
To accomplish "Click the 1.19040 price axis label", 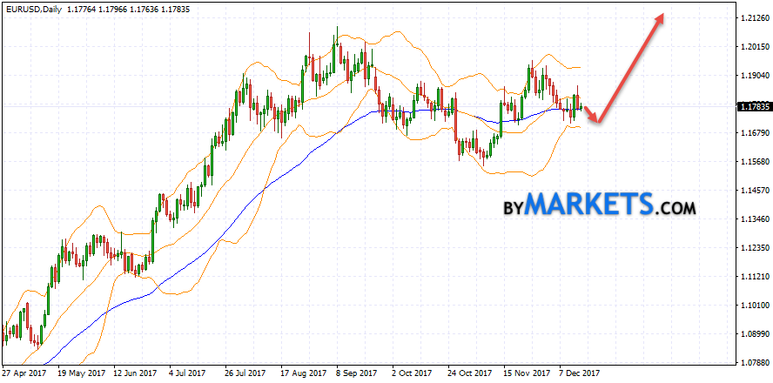I will tap(749, 76).
